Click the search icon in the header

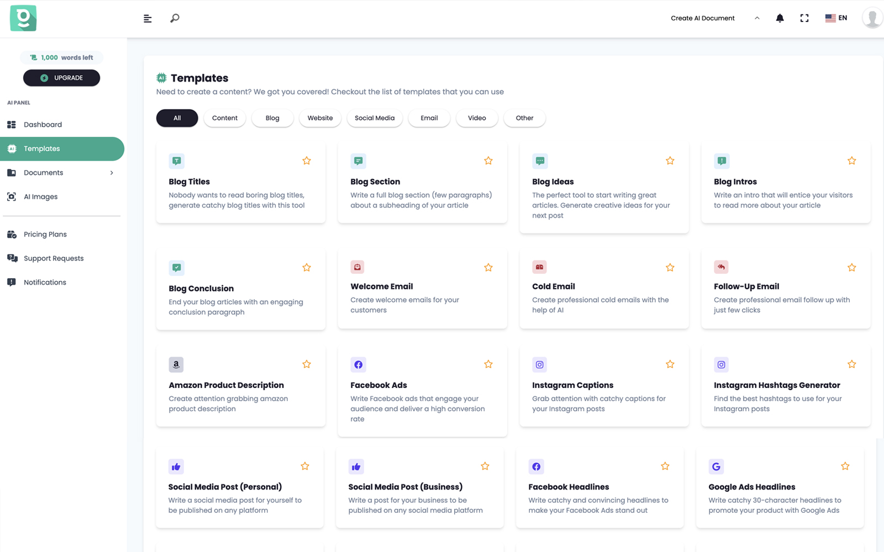(174, 18)
